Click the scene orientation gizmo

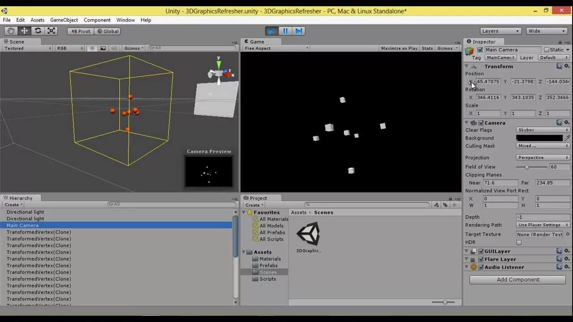coord(219,72)
